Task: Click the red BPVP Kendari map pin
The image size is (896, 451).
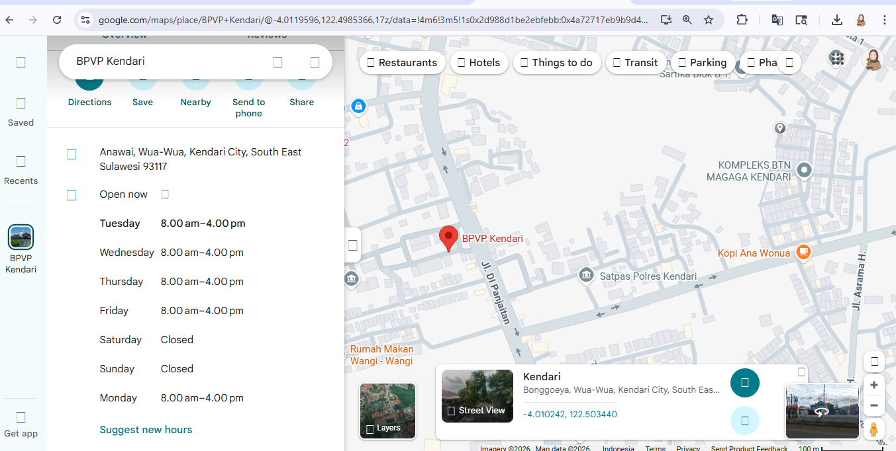Action: point(449,239)
